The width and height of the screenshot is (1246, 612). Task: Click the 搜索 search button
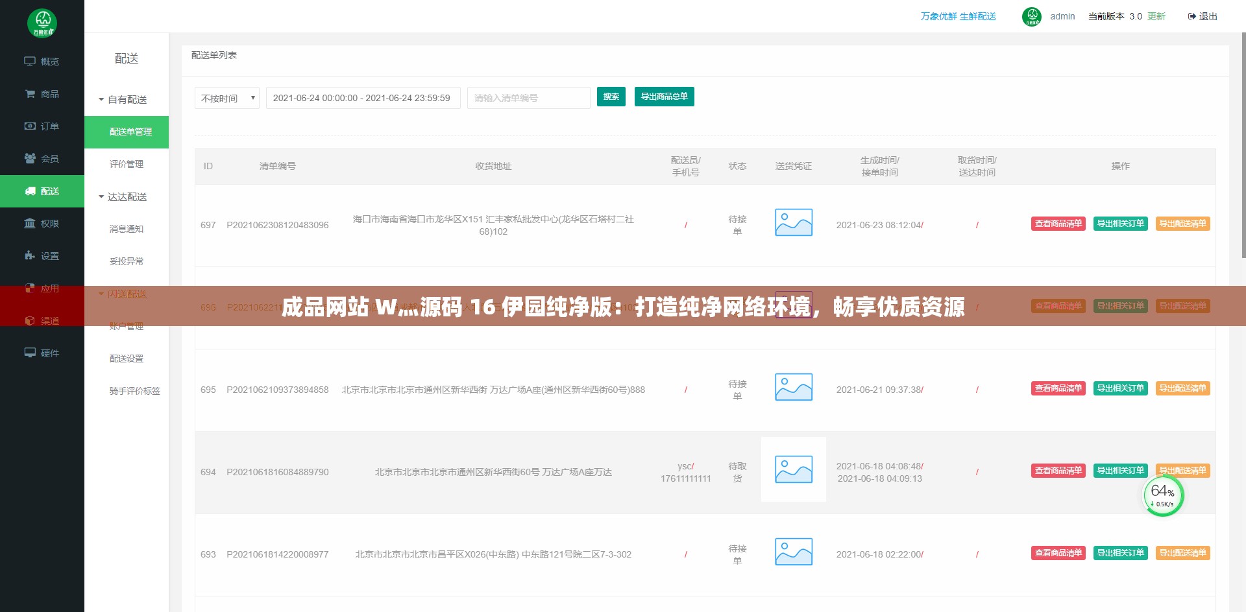611,97
